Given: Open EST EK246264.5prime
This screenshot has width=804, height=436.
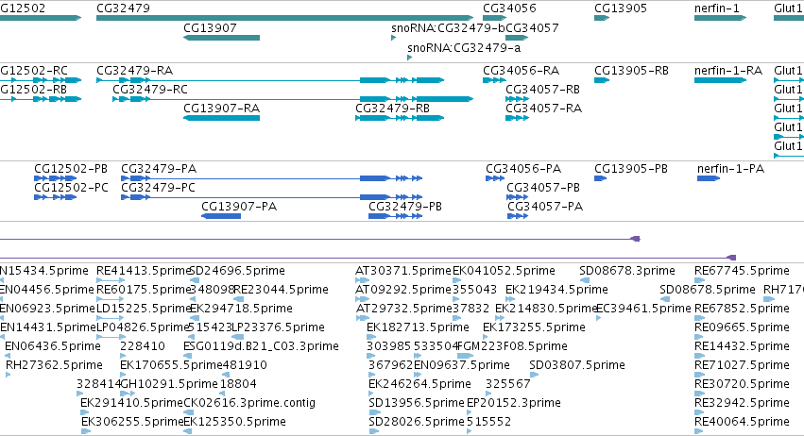Looking at the screenshot, I should [419, 384].
